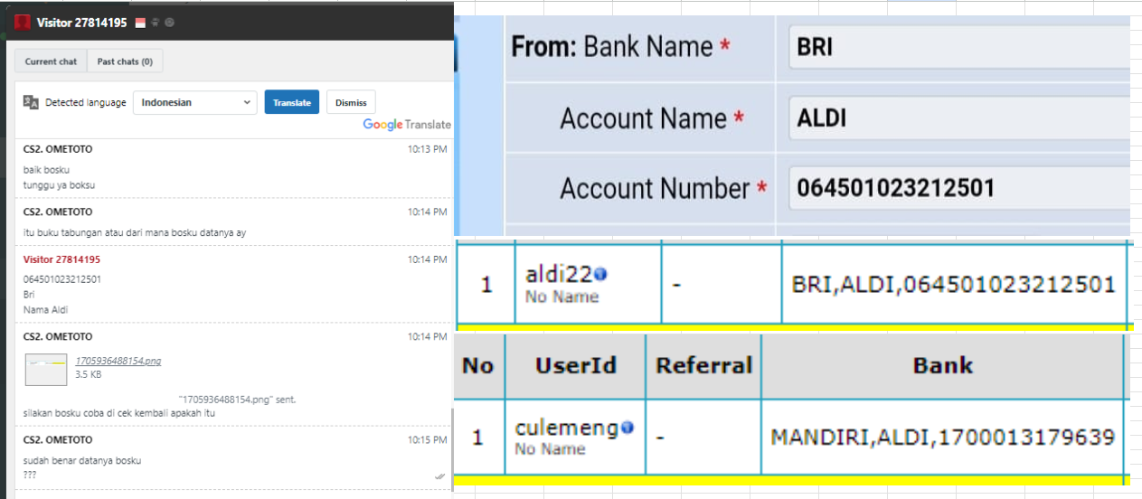Click the red visitor avatar icon
1142x499 pixels.
tap(23, 22)
